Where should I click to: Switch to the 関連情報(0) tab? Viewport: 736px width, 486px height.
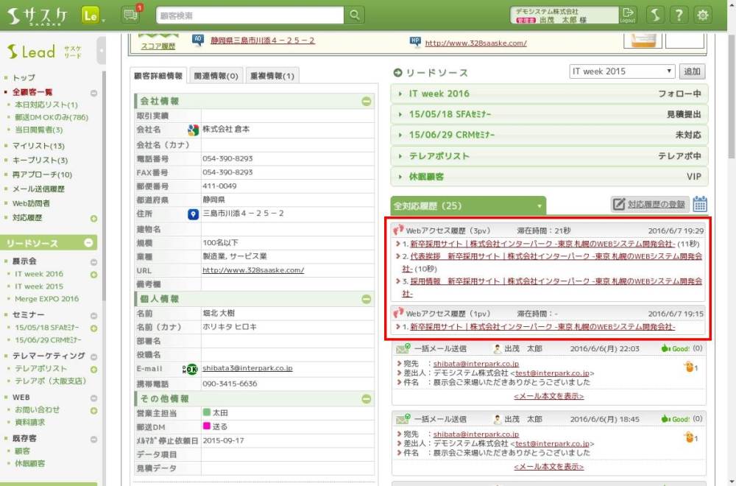(x=216, y=76)
